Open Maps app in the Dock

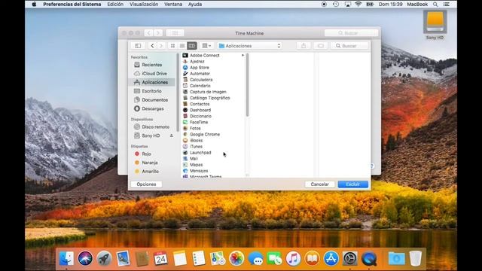point(218,258)
